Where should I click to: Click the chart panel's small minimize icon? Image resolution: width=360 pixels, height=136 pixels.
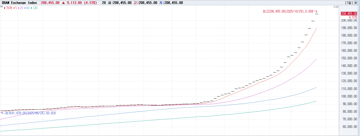click(334, 7)
